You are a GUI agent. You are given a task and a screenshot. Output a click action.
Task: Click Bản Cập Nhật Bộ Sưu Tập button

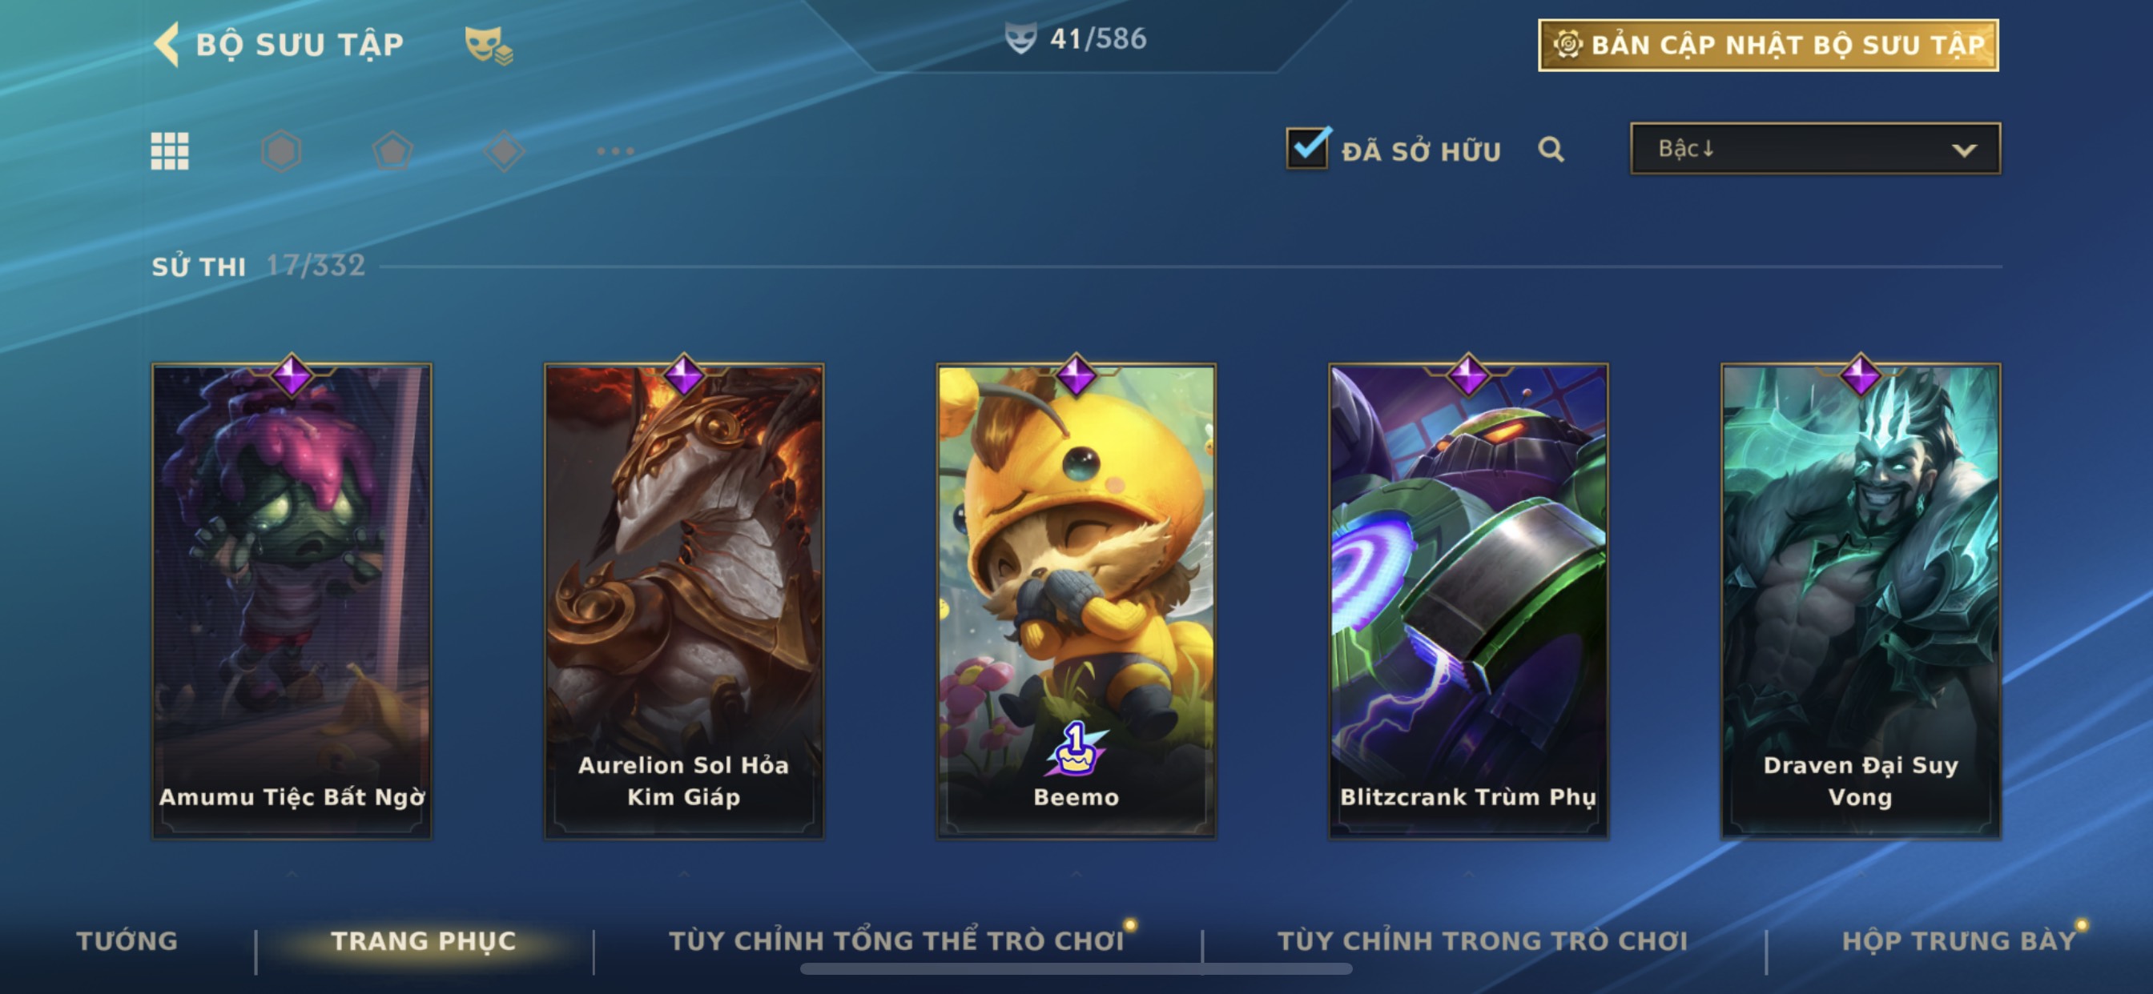pyautogui.click(x=1769, y=45)
